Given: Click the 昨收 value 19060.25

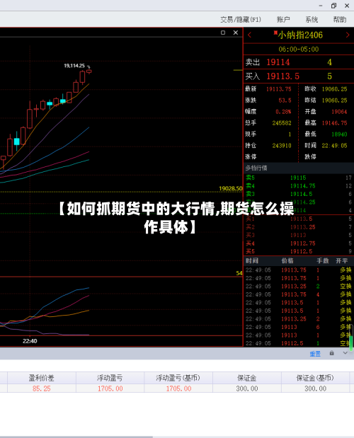Looking at the screenshot, I should 334,89.
